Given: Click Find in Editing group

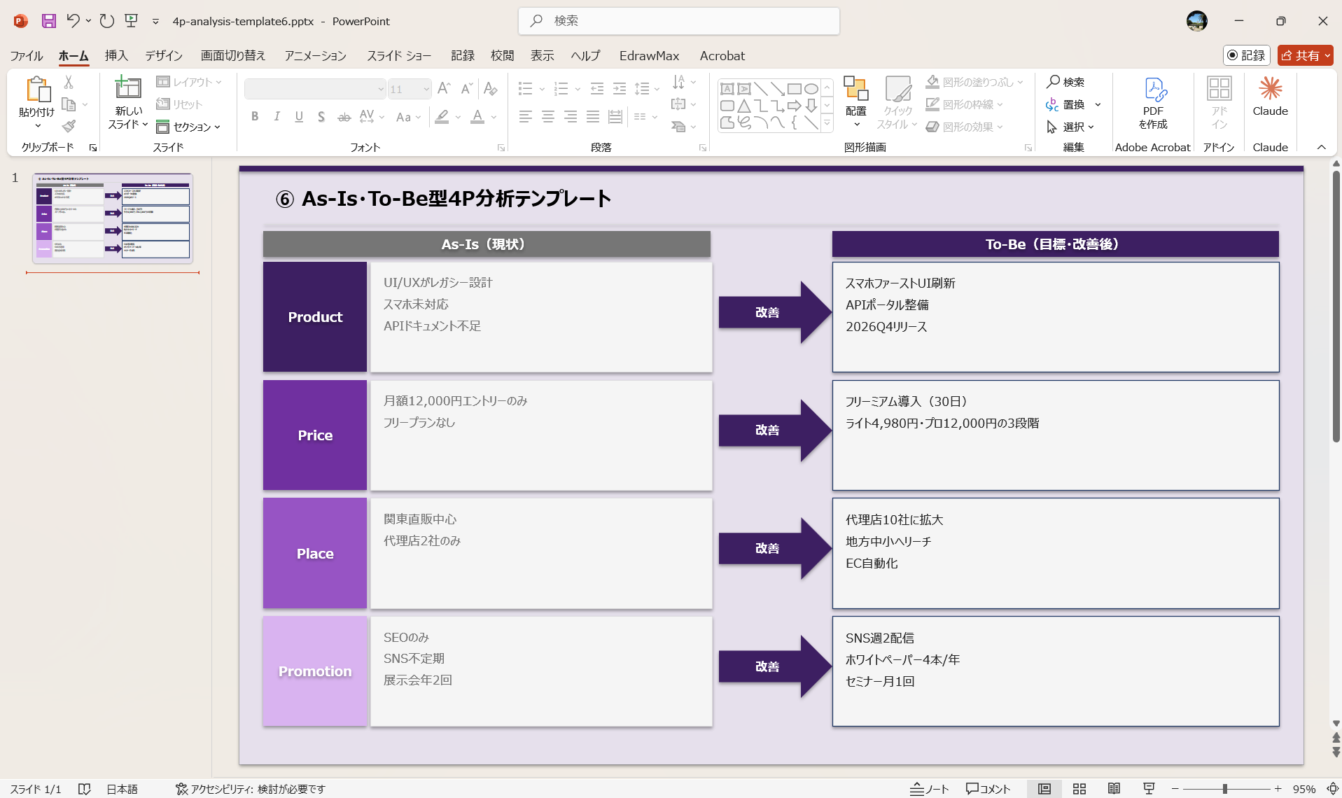Looking at the screenshot, I should 1065,82.
